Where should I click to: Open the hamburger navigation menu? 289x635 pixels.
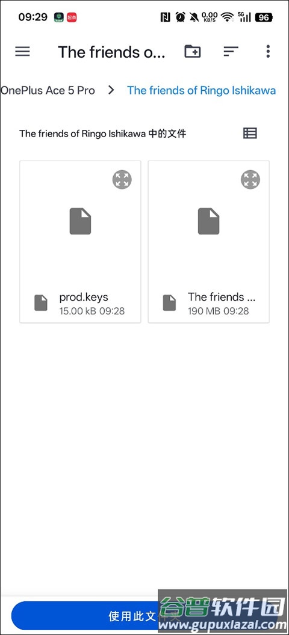click(x=22, y=52)
